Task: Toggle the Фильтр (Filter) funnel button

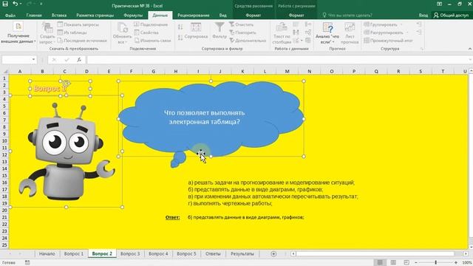Action: click(220, 31)
